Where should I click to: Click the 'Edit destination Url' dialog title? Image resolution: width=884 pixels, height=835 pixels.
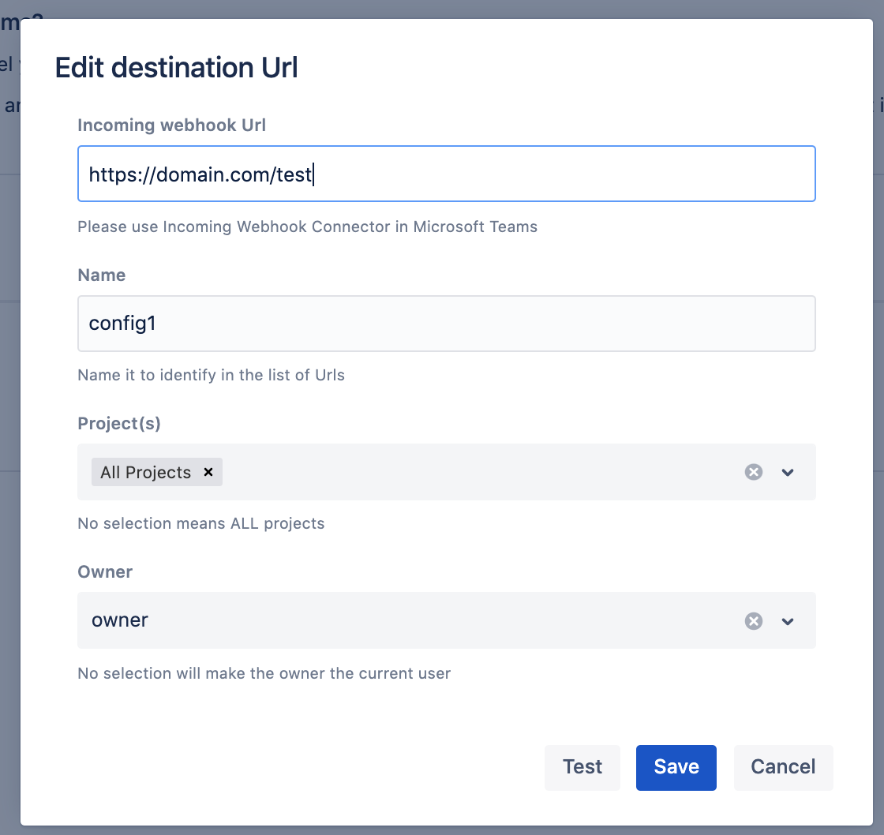click(x=176, y=68)
